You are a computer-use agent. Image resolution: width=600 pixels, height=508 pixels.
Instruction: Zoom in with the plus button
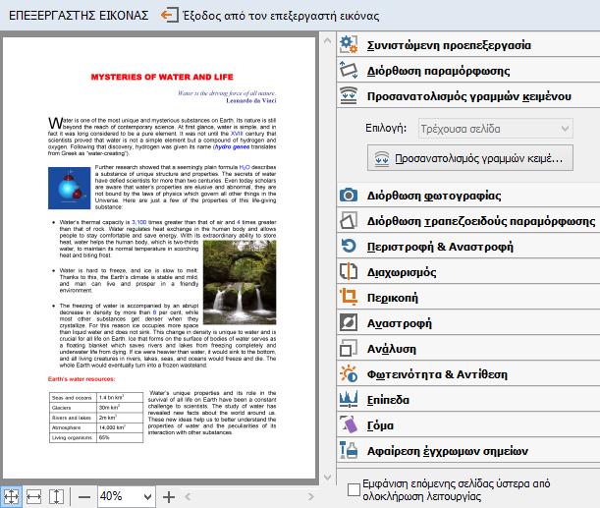[x=169, y=497]
